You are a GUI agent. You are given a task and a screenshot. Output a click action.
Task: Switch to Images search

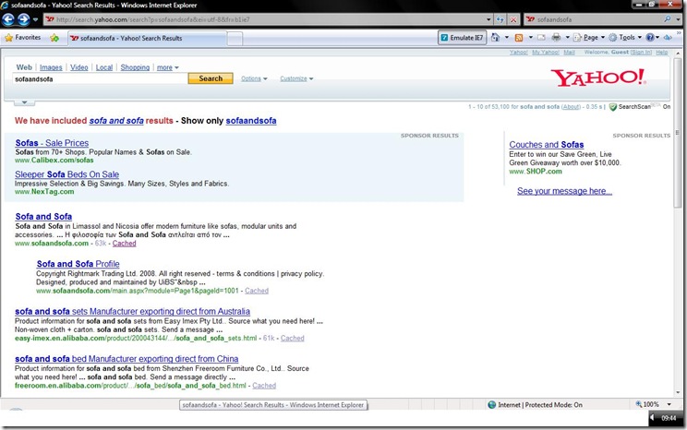click(x=51, y=67)
